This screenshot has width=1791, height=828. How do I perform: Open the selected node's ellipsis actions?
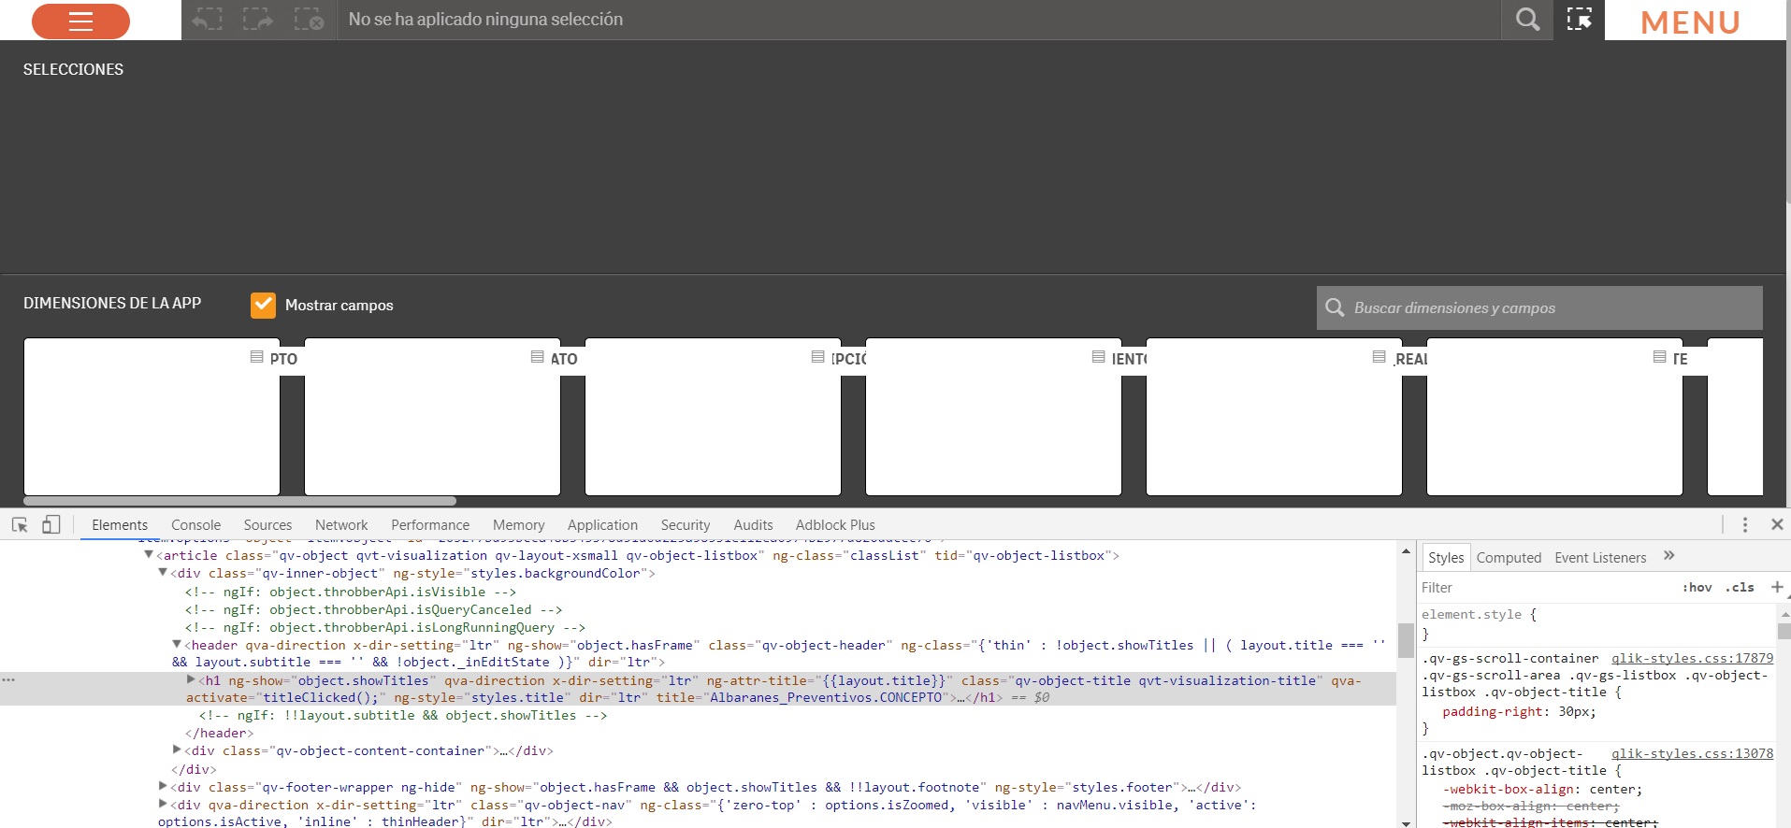point(8,679)
